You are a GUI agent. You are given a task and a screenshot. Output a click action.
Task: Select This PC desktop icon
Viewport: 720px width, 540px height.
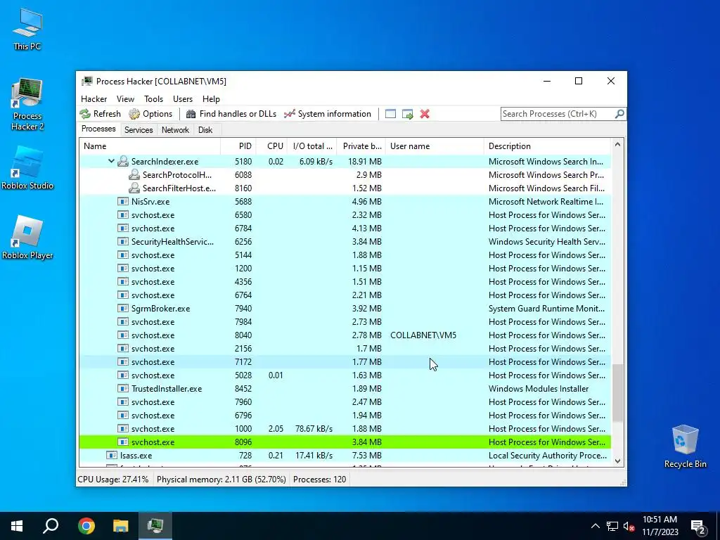click(27, 30)
